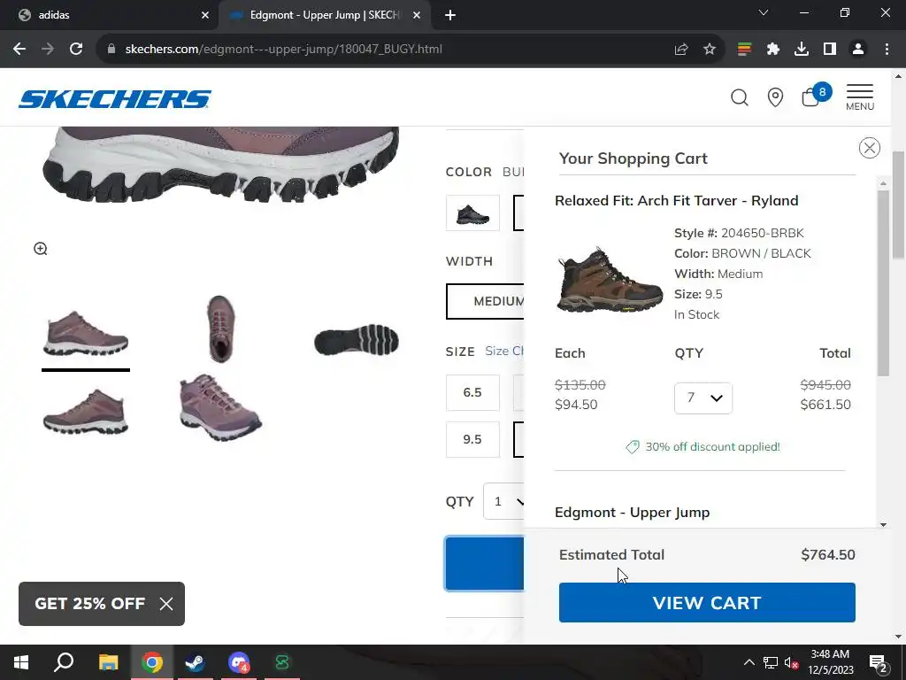The width and height of the screenshot is (906, 680).
Task: Close the adidas tab
Action: click(204, 15)
